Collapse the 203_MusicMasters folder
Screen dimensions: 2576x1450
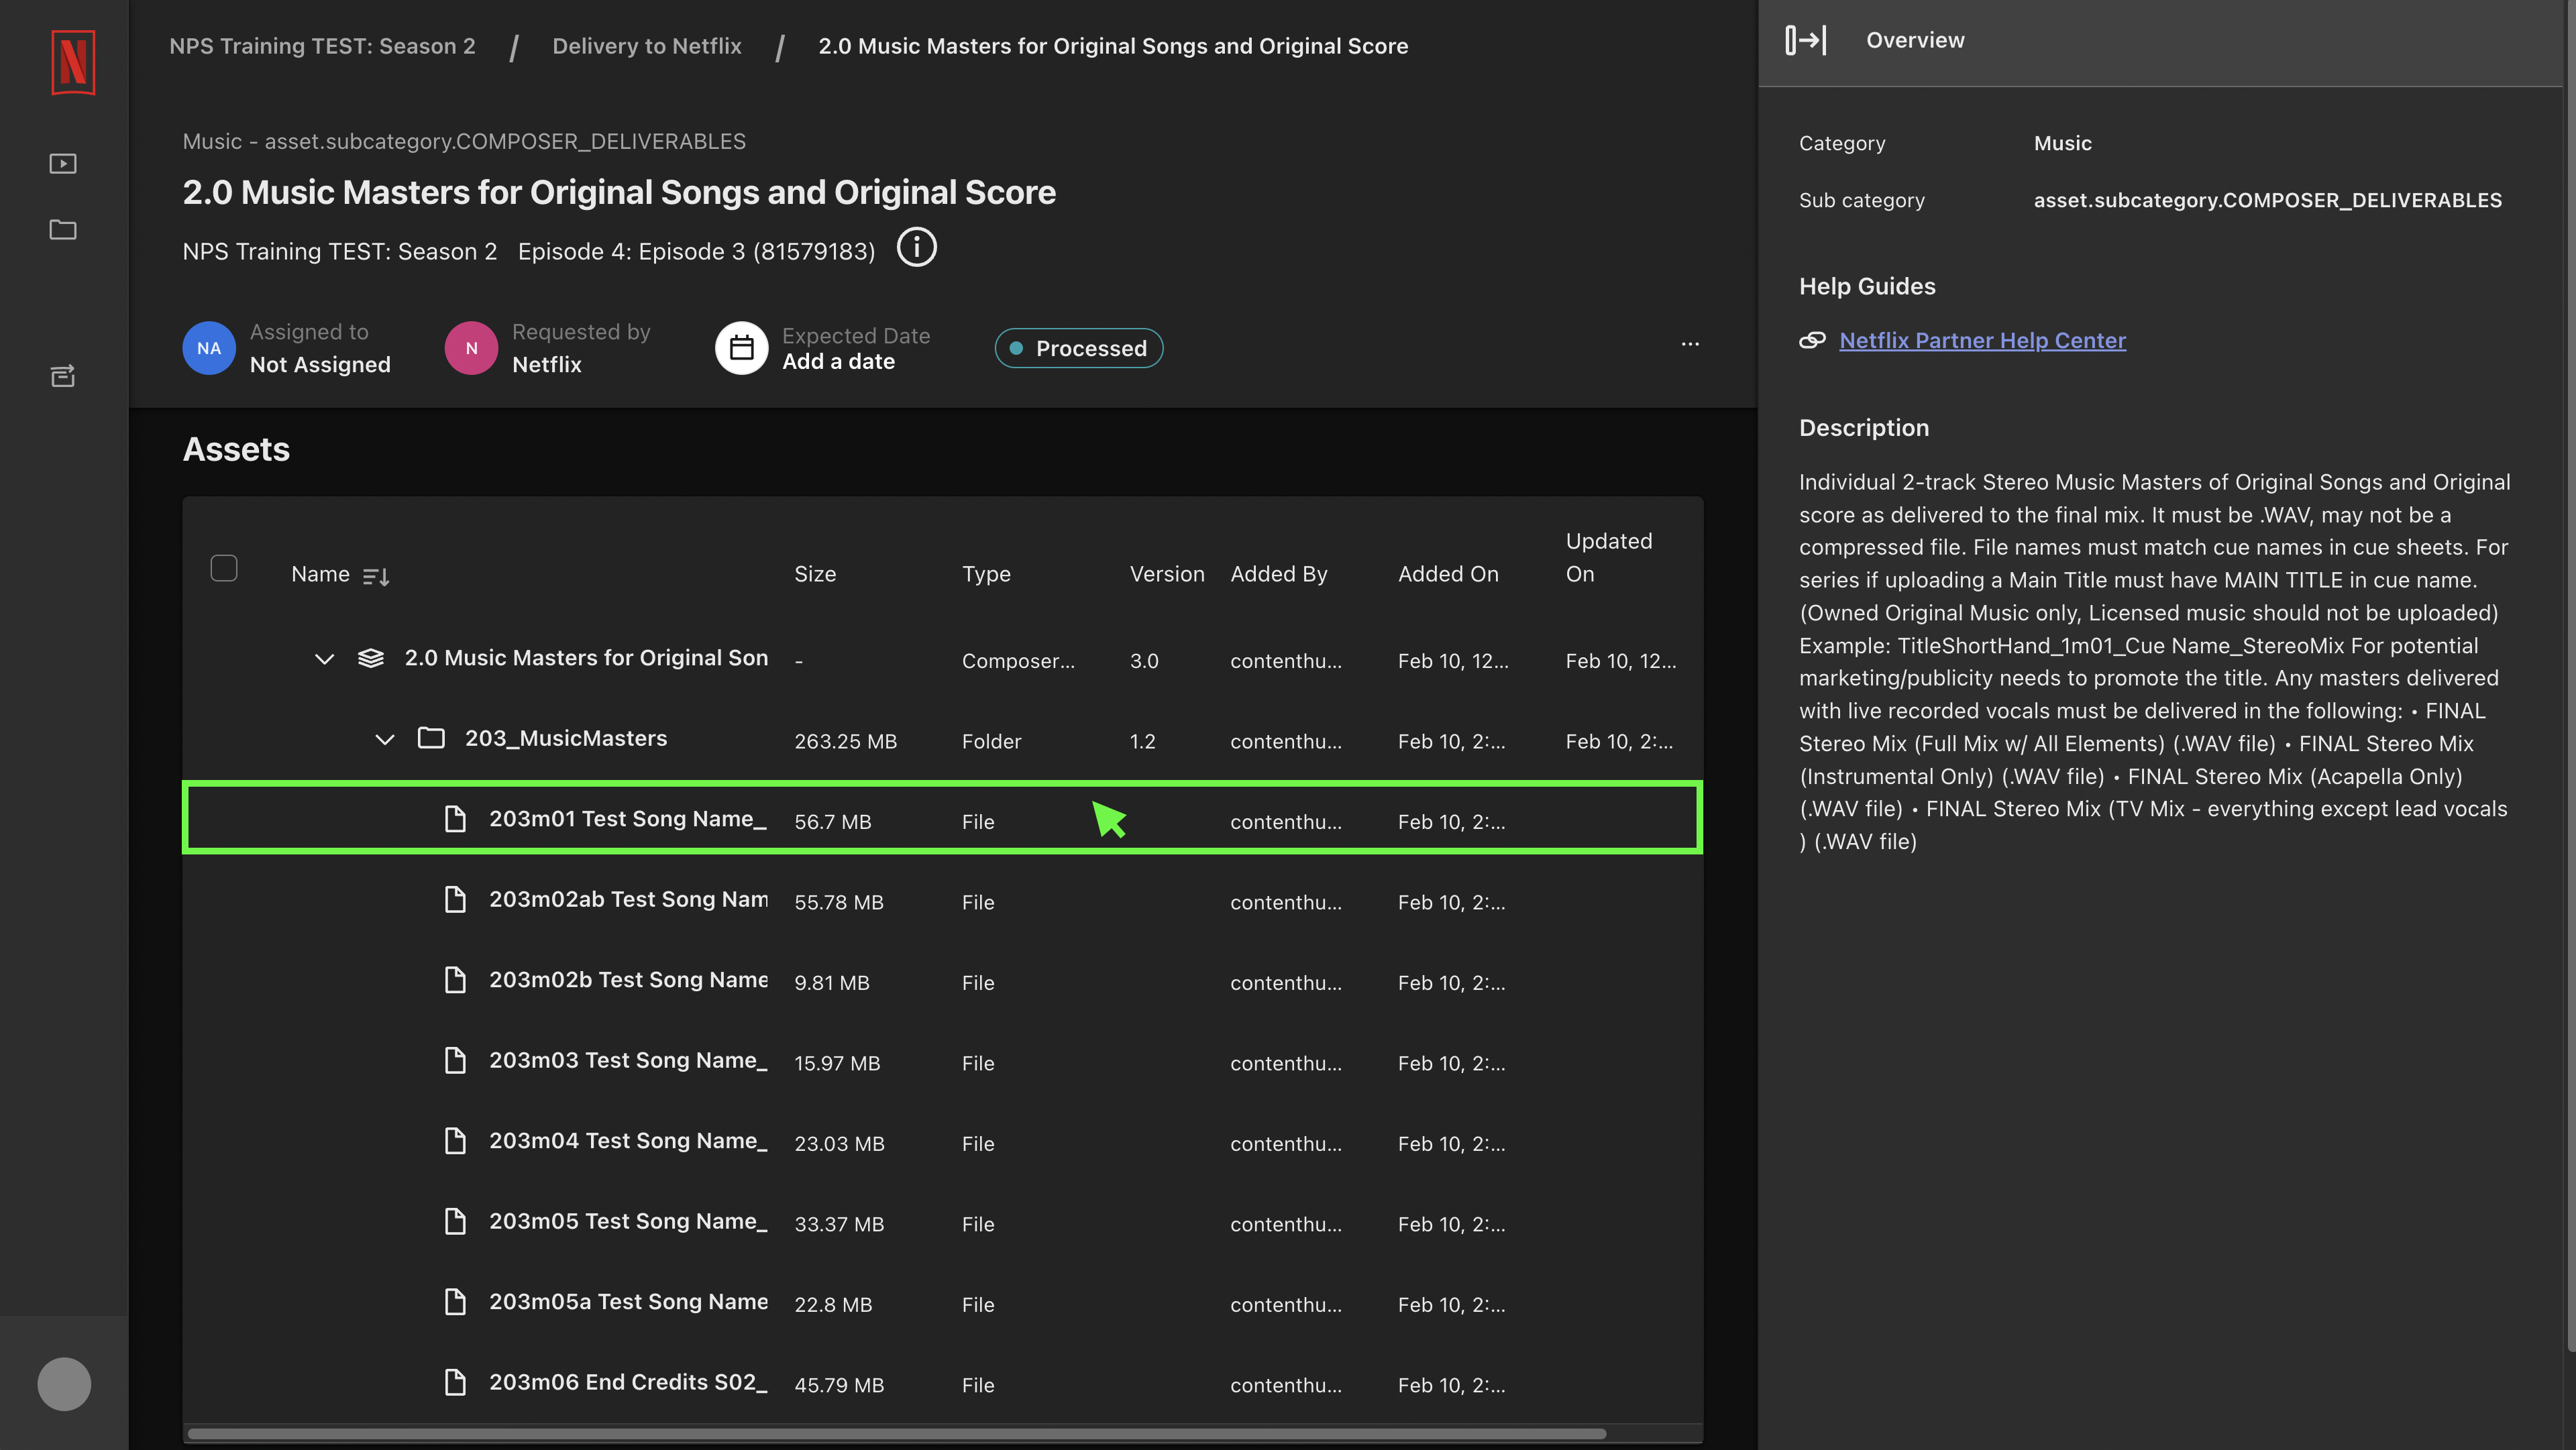385,740
